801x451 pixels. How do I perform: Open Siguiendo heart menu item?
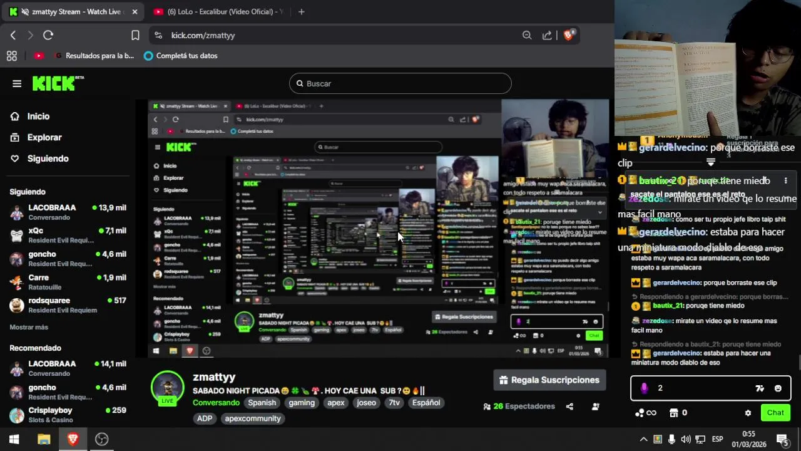point(48,158)
